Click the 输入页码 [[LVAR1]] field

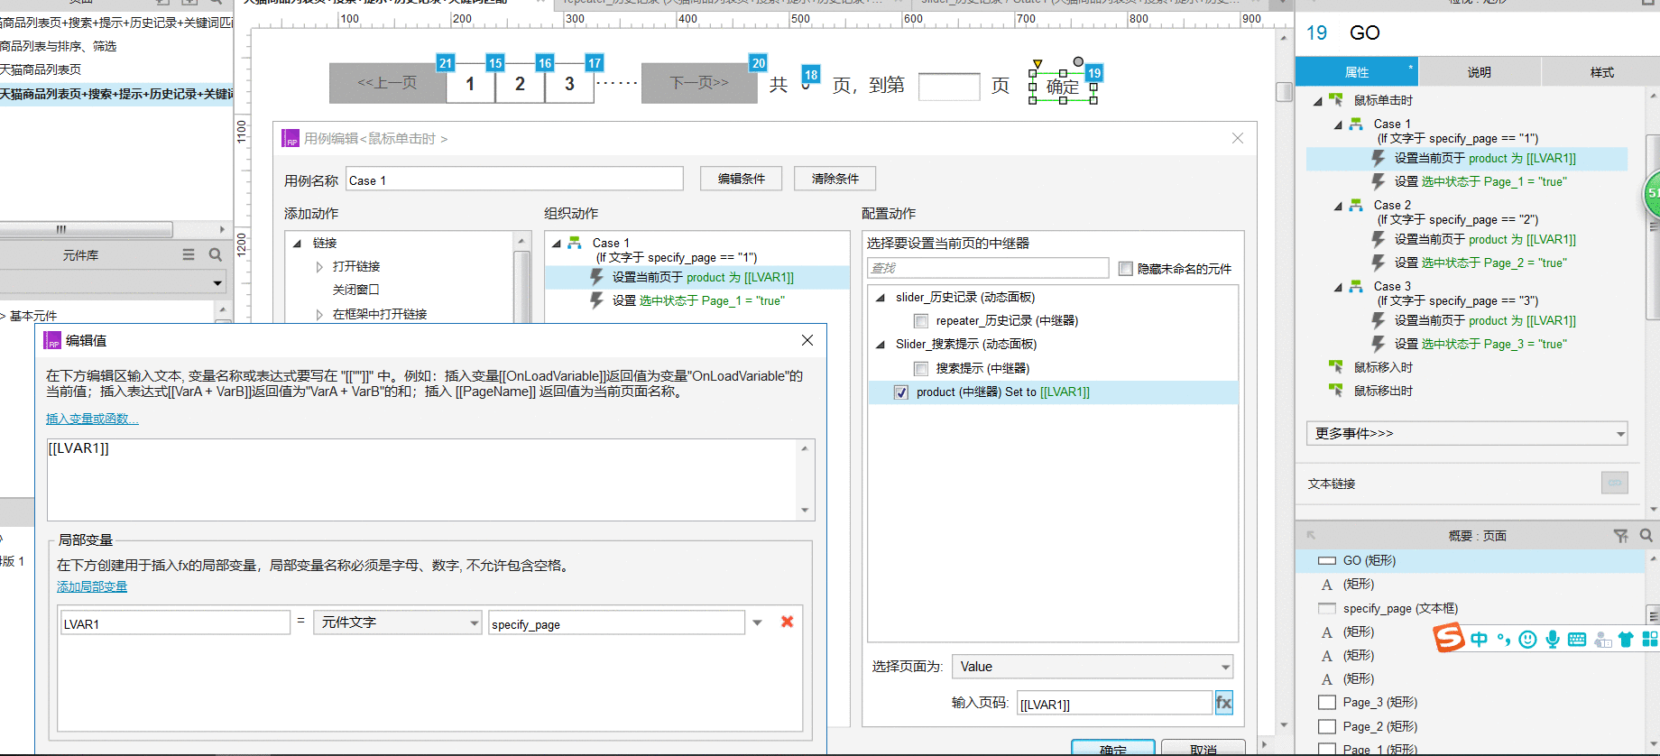1114,704
